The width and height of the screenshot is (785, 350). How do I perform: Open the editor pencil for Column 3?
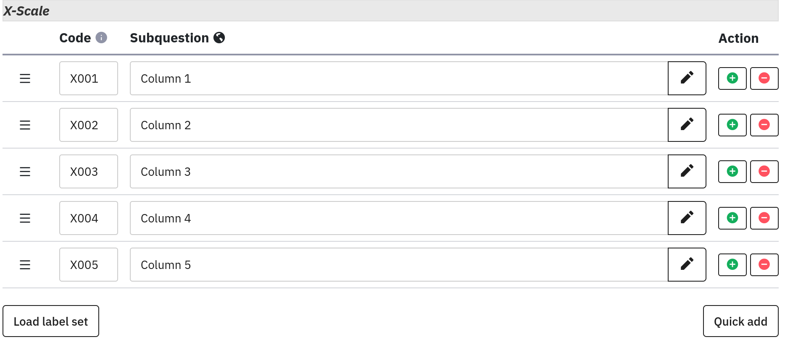687,172
